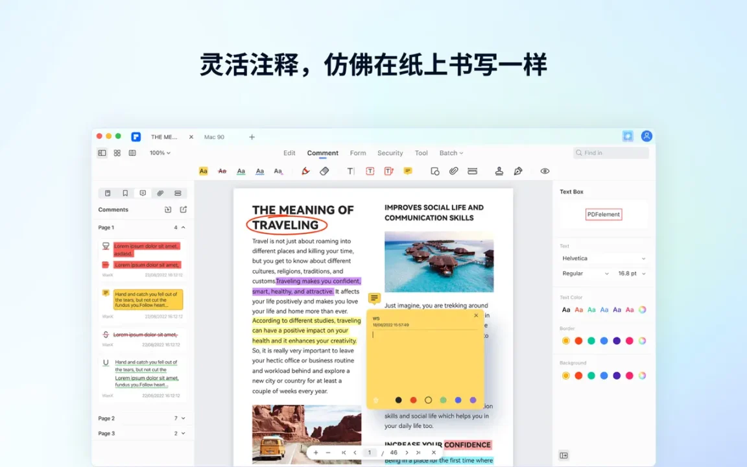Expand the Page 2 comments group
This screenshot has height=467, width=747.
point(183,418)
